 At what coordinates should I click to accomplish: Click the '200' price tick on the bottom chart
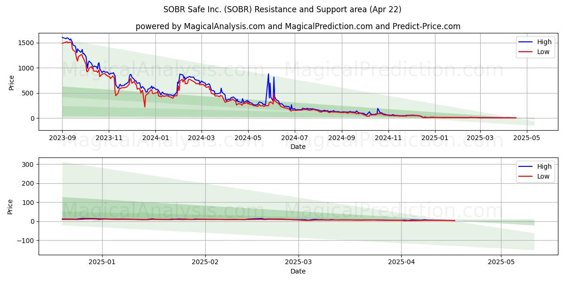(29, 184)
